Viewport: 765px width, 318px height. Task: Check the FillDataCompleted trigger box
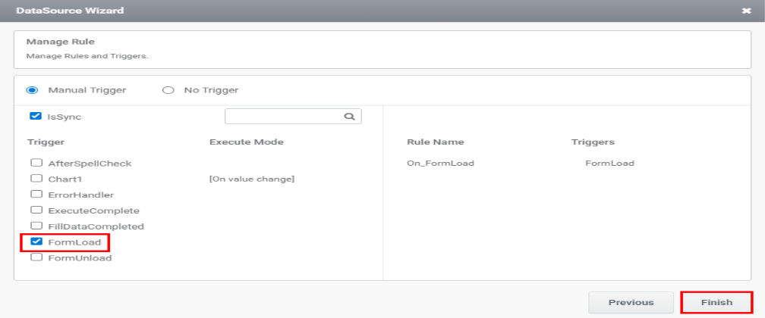pos(36,226)
